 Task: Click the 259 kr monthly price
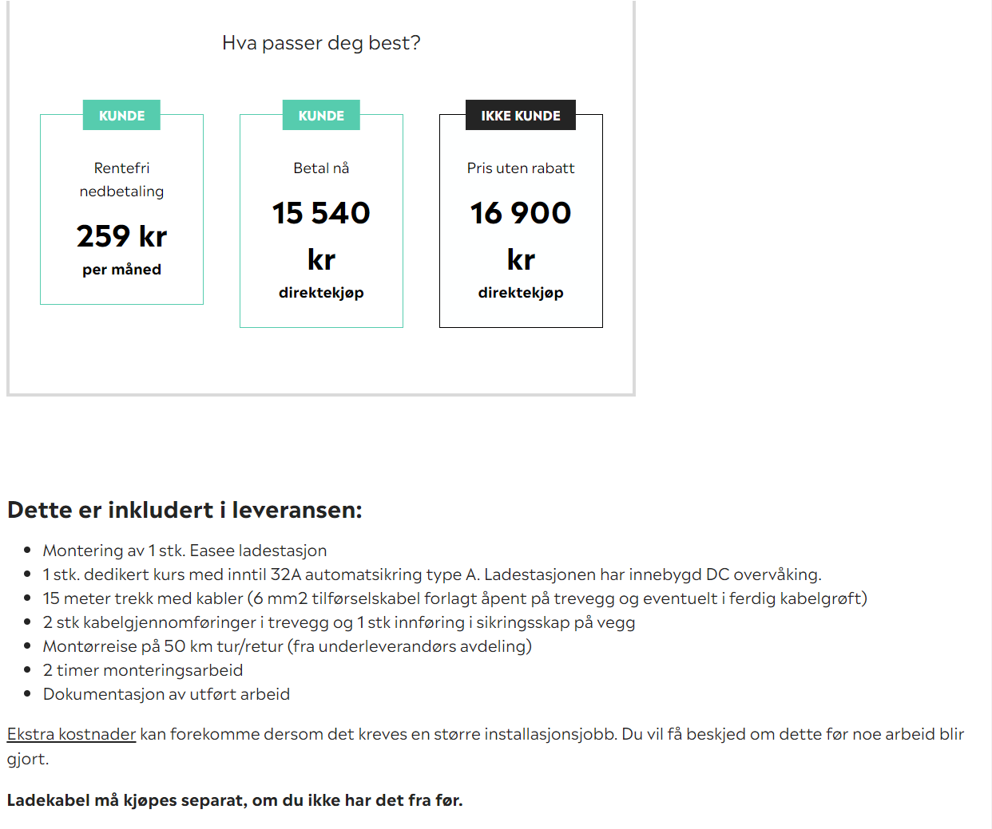tap(121, 236)
